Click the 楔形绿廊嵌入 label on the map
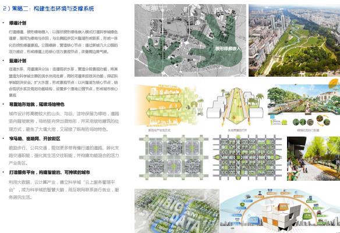 pyautogui.click(x=228, y=48)
